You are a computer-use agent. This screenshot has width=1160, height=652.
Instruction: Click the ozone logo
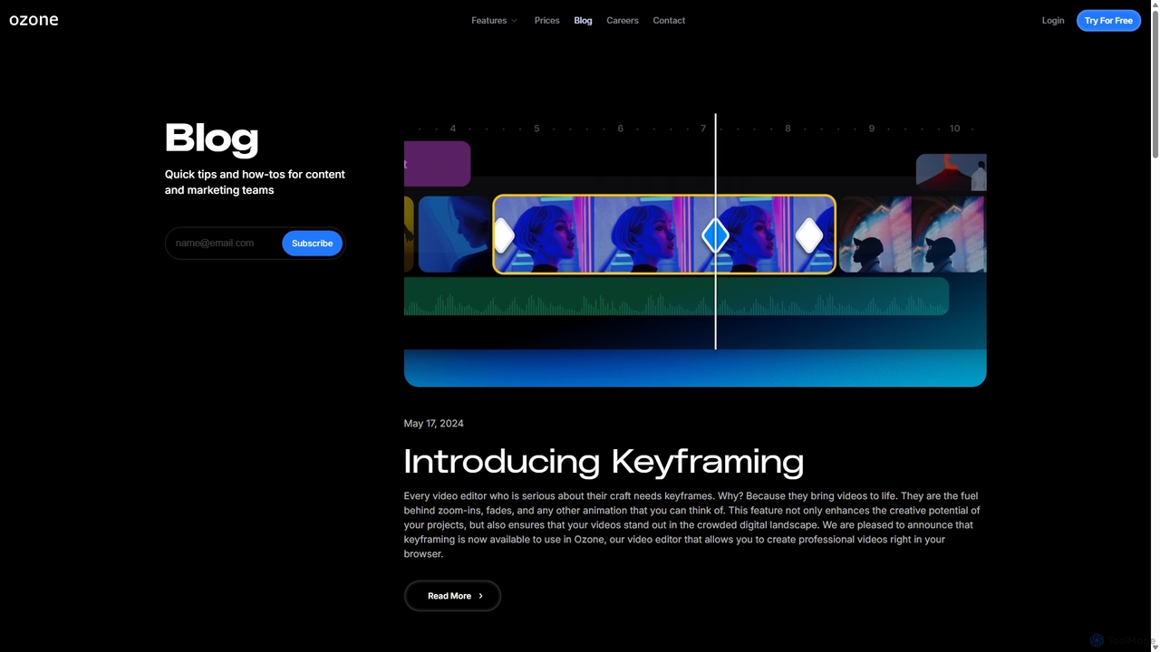click(x=34, y=20)
